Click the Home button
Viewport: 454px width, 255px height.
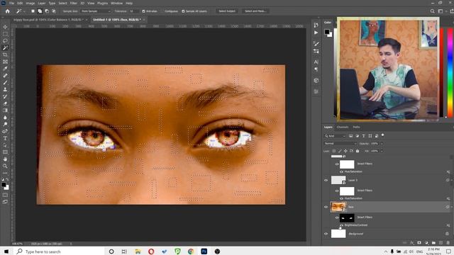pos(8,11)
